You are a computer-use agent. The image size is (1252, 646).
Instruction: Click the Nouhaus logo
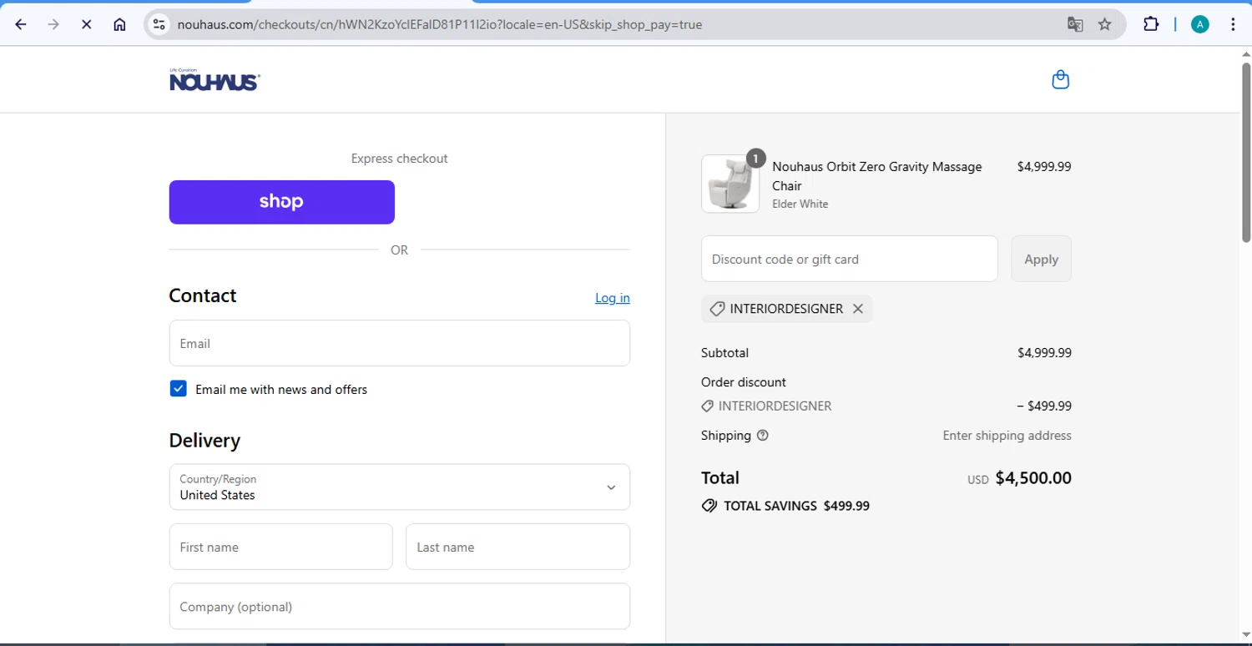click(215, 80)
